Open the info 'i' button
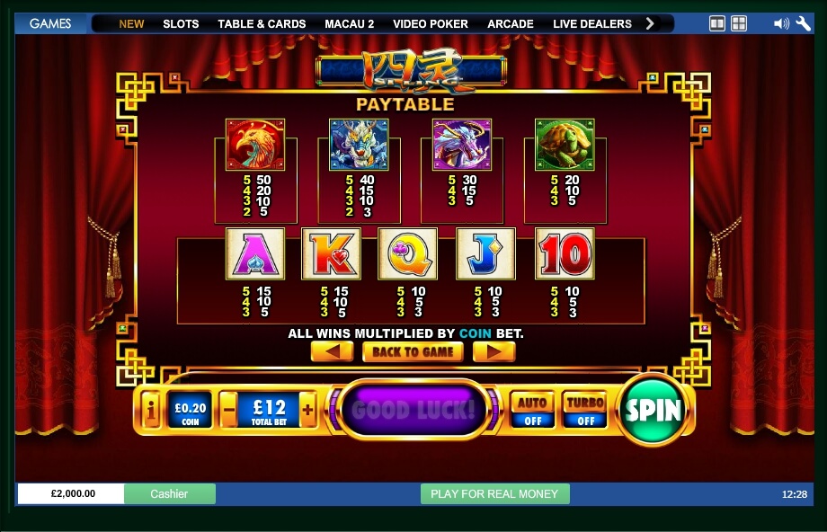 point(151,409)
